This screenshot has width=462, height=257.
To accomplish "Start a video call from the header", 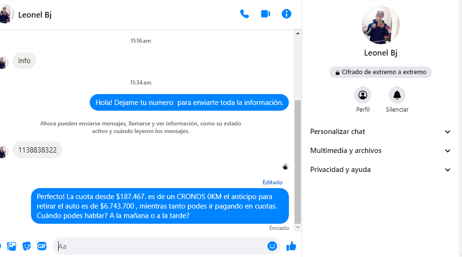I will pyautogui.click(x=266, y=14).
